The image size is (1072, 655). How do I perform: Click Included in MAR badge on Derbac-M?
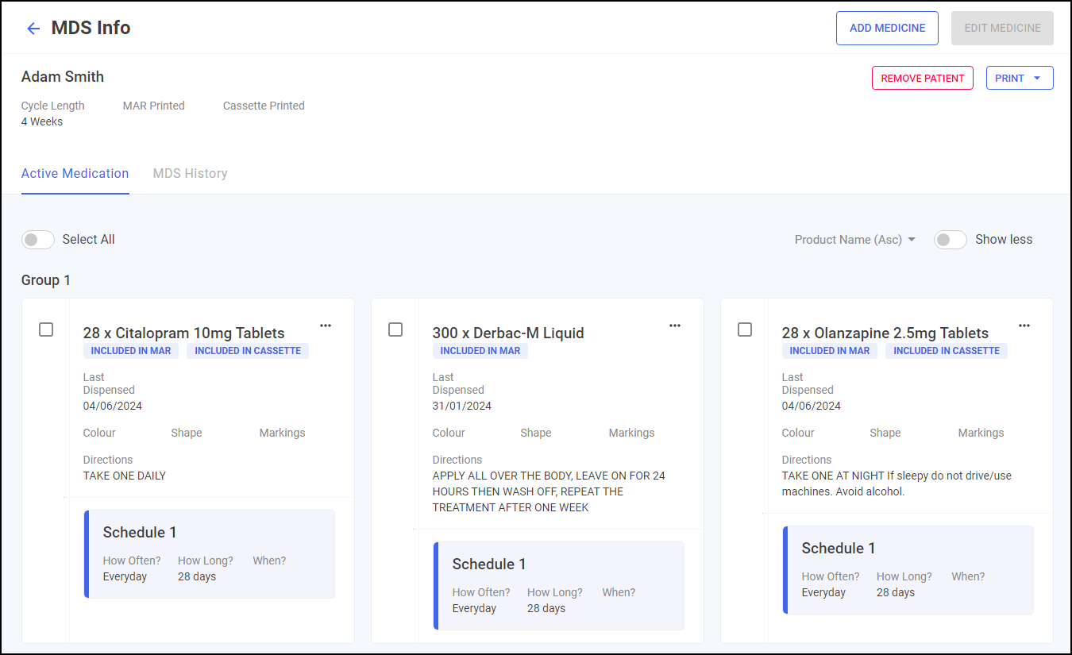pos(480,351)
